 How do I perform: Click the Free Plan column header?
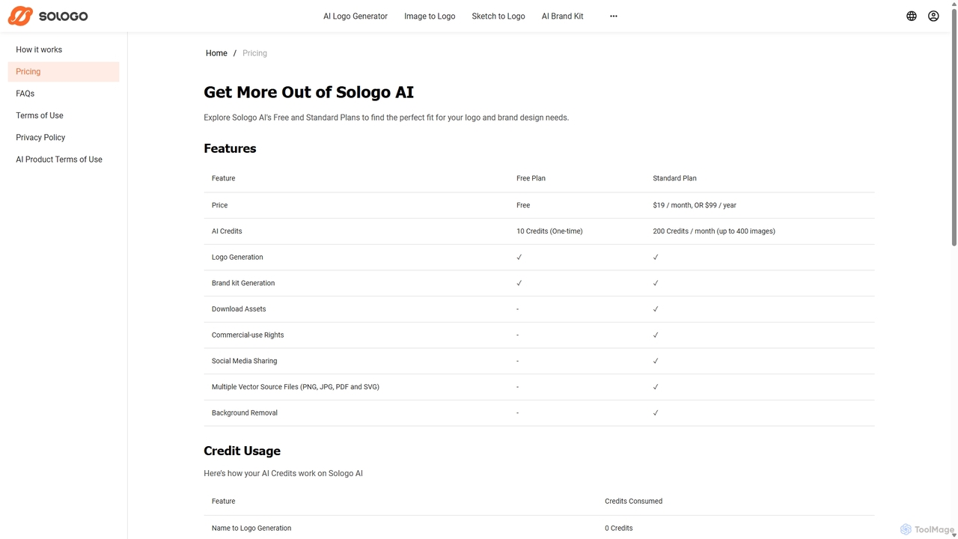(531, 178)
